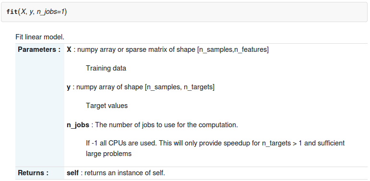Click the 'large problems' text line
This screenshot has height=181, width=370.
point(108,154)
